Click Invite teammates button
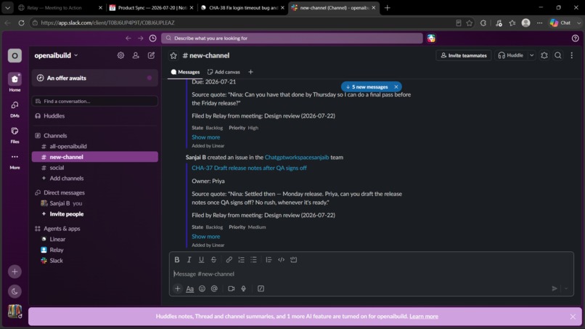Viewport: 585px width, 329px height. coord(464,55)
